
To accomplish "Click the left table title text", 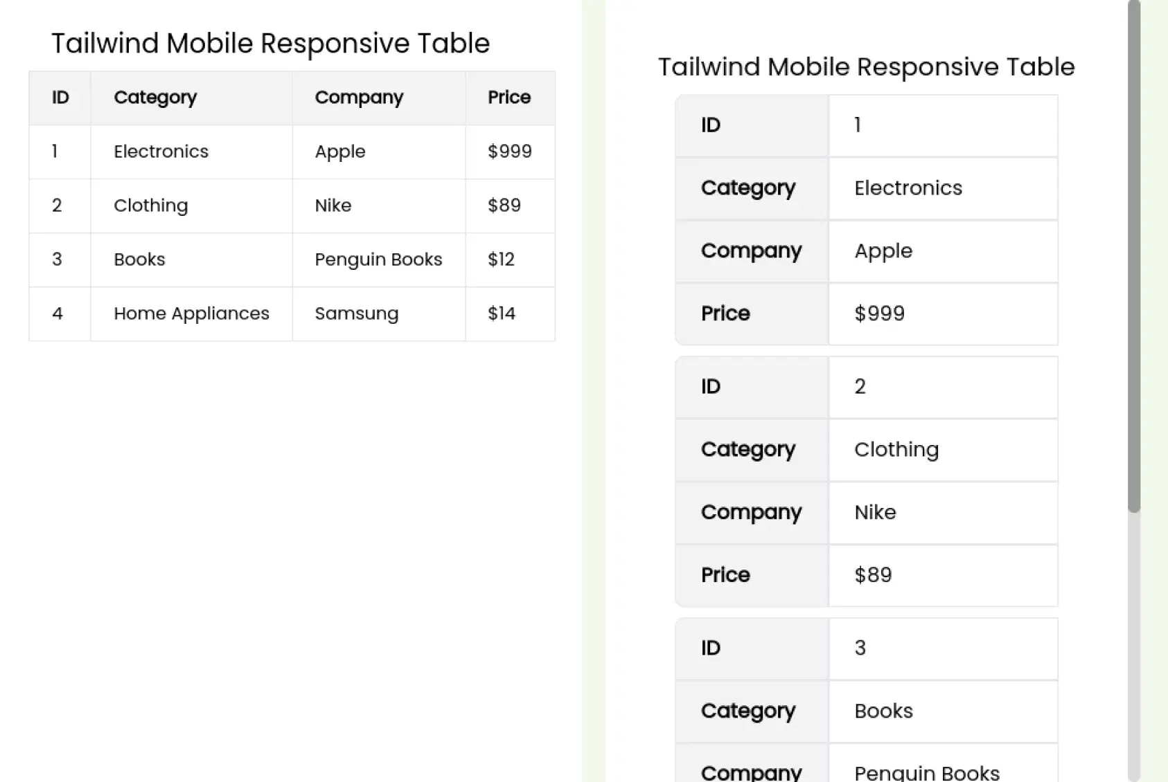I will pyautogui.click(x=270, y=43).
